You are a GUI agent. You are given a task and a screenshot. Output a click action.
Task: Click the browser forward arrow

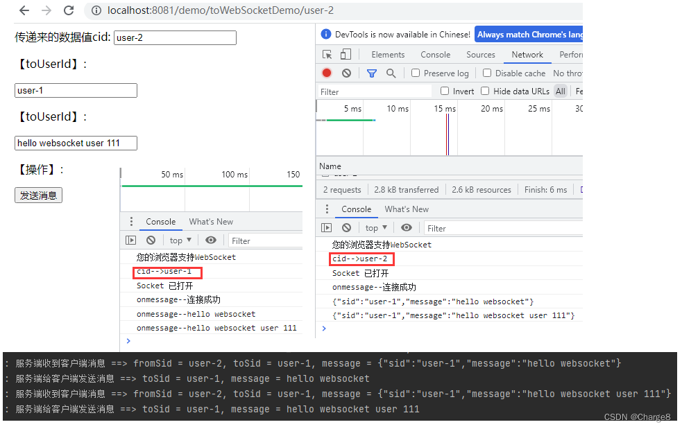(x=46, y=10)
